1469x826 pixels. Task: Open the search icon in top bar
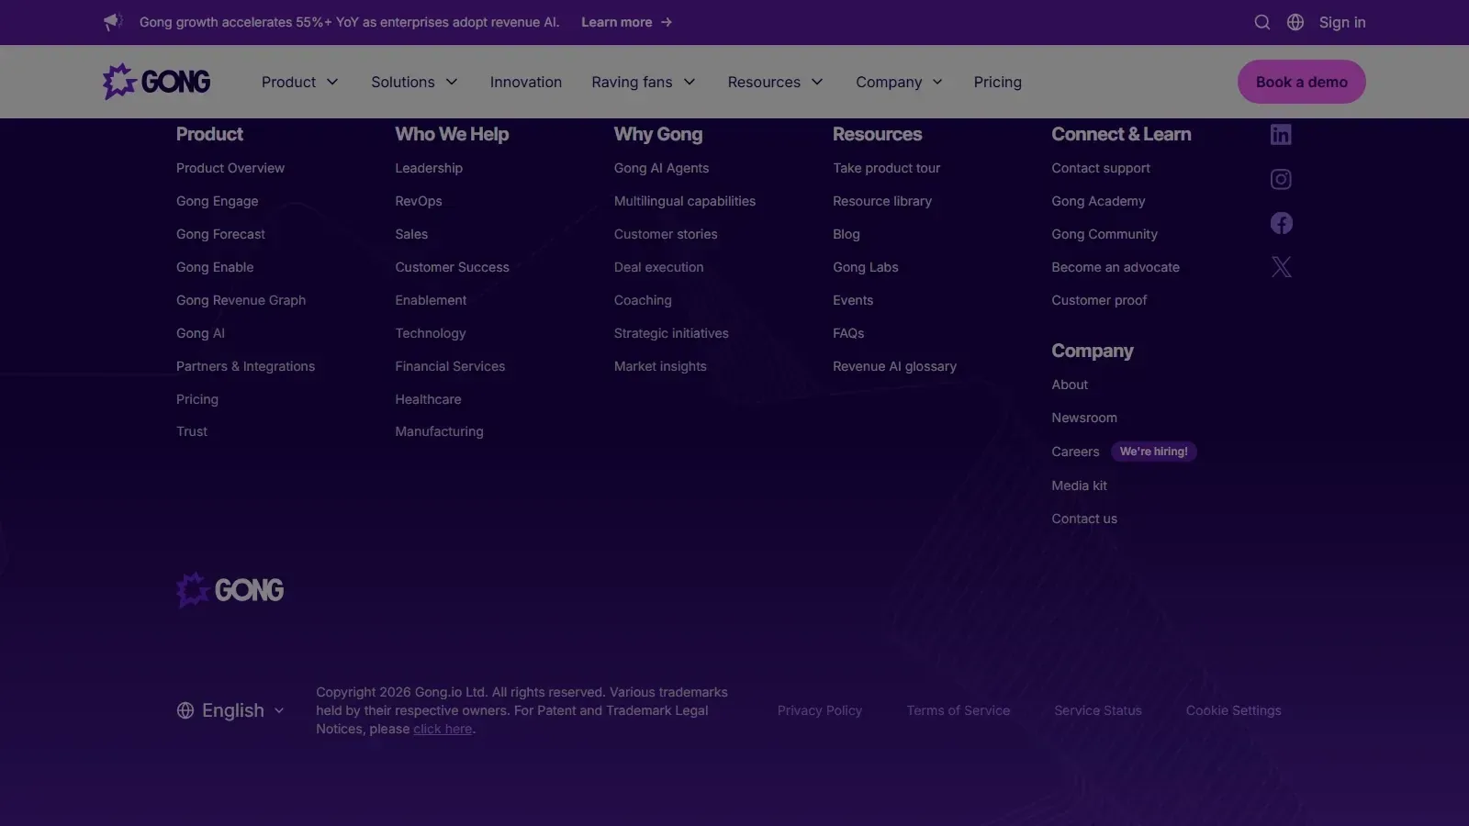[x=1262, y=22]
